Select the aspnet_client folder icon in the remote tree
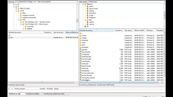This screenshot has width=173, height=97. point(88,9)
